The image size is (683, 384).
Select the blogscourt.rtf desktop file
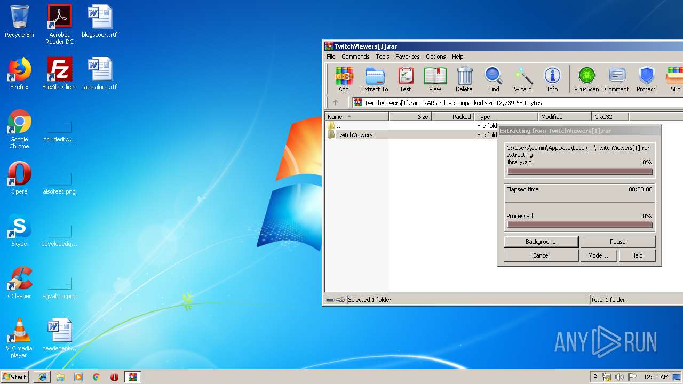99,21
